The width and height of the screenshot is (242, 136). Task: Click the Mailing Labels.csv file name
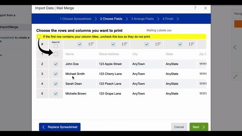coord(159,30)
